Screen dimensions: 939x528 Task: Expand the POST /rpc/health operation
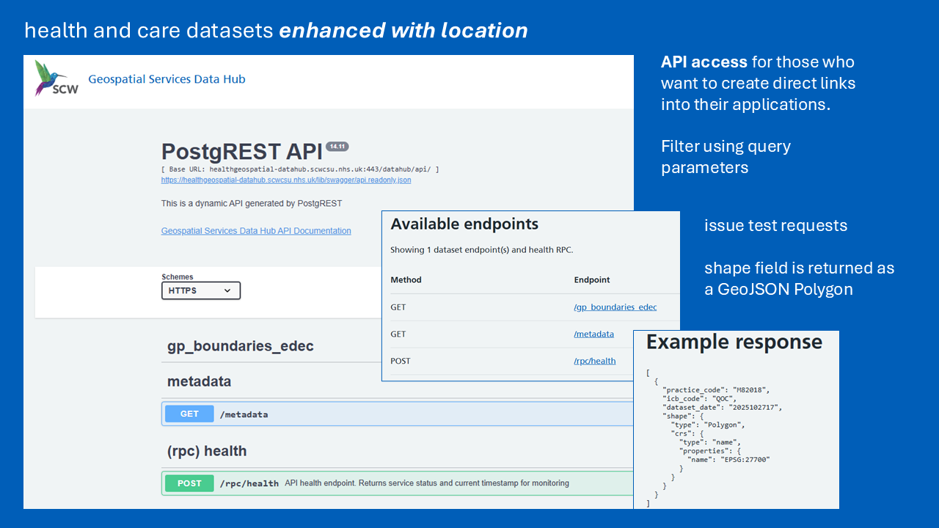(x=398, y=483)
